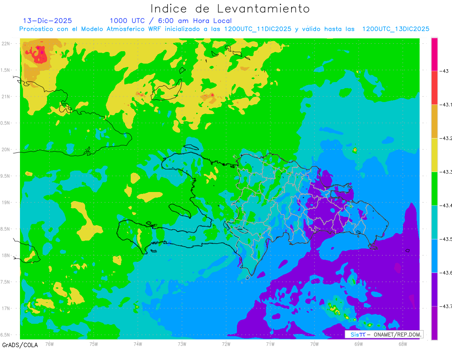This screenshot has height=349, width=452.
Task: Click the legend value '-43.6'
Action: click(x=446, y=273)
